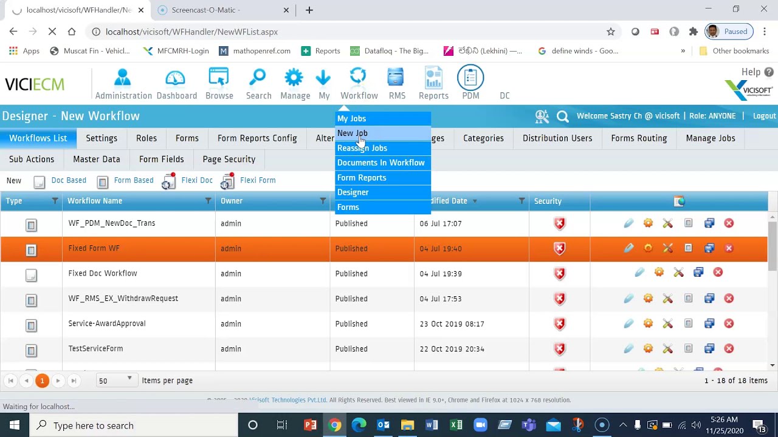Image resolution: width=778 pixels, height=437 pixels.
Task: Select Form Reports in dropdown menu
Action: click(383, 178)
